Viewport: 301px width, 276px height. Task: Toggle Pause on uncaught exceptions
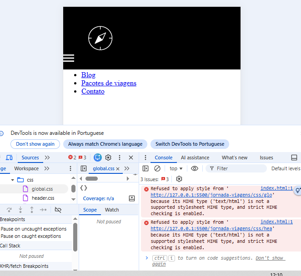pos(34,229)
